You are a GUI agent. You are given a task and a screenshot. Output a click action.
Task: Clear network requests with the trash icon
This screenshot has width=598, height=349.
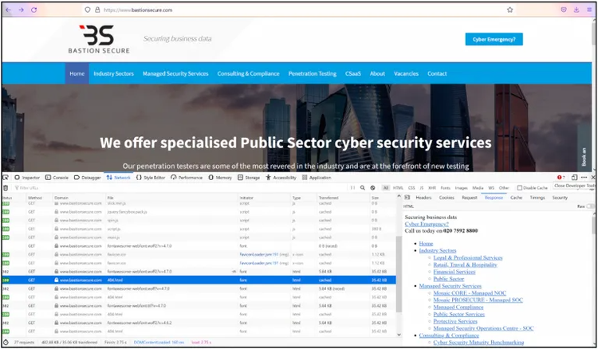pos(6,187)
